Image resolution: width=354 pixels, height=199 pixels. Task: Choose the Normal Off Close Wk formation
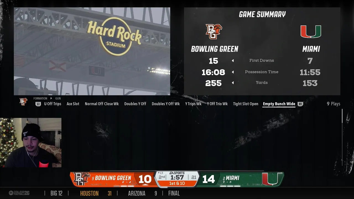(x=102, y=104)
